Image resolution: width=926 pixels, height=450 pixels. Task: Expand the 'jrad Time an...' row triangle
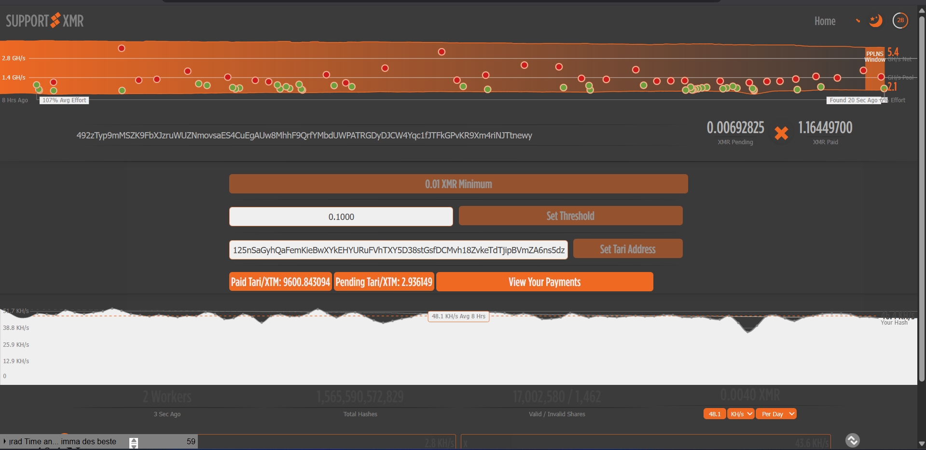[5, 441]
